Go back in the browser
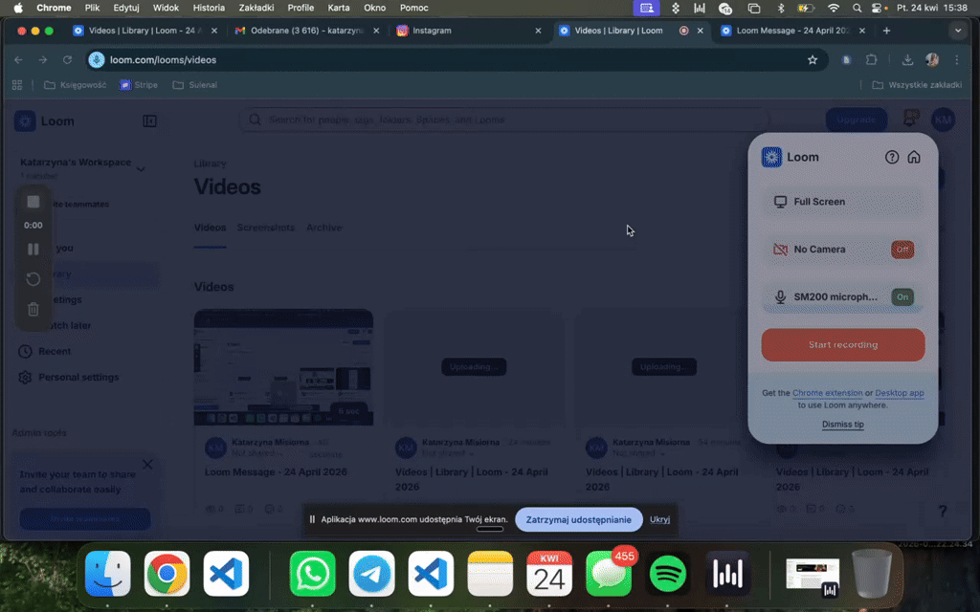The width and height of the screenshot is (980, 612). point(19,60)
